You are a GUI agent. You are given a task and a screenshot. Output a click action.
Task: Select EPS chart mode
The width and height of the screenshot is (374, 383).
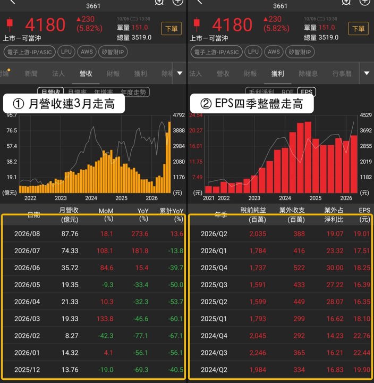click(x=307, y=92)
